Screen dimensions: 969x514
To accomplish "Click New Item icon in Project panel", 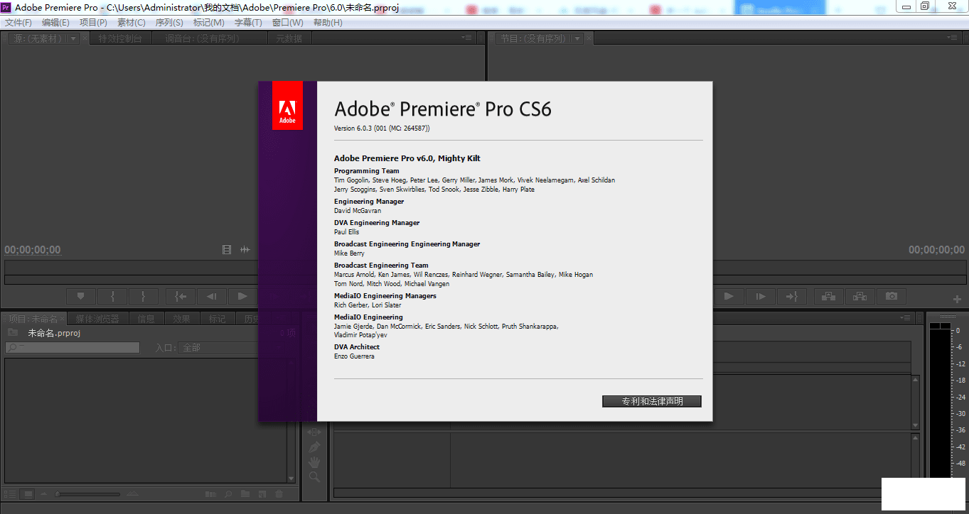I will pos(262,494).
